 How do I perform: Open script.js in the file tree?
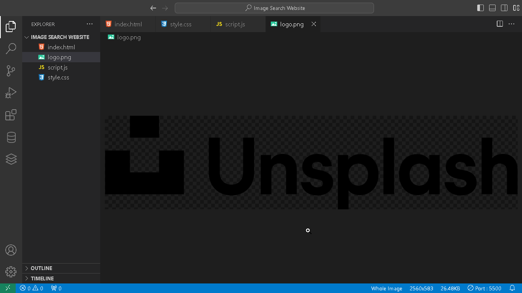click(x=61, y=67)
